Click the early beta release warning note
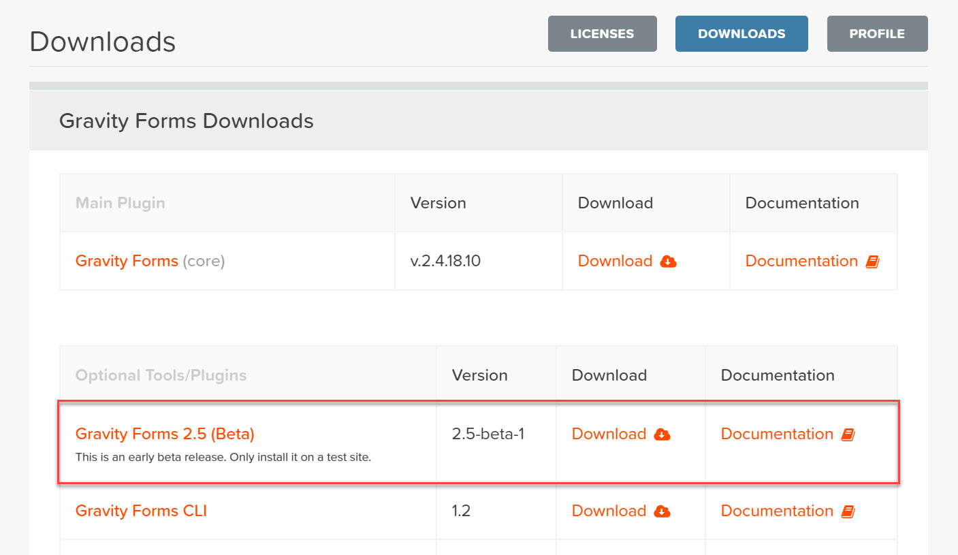Image resolution: width=958 pixels, height=555 pixels. [x=223, y=457]
